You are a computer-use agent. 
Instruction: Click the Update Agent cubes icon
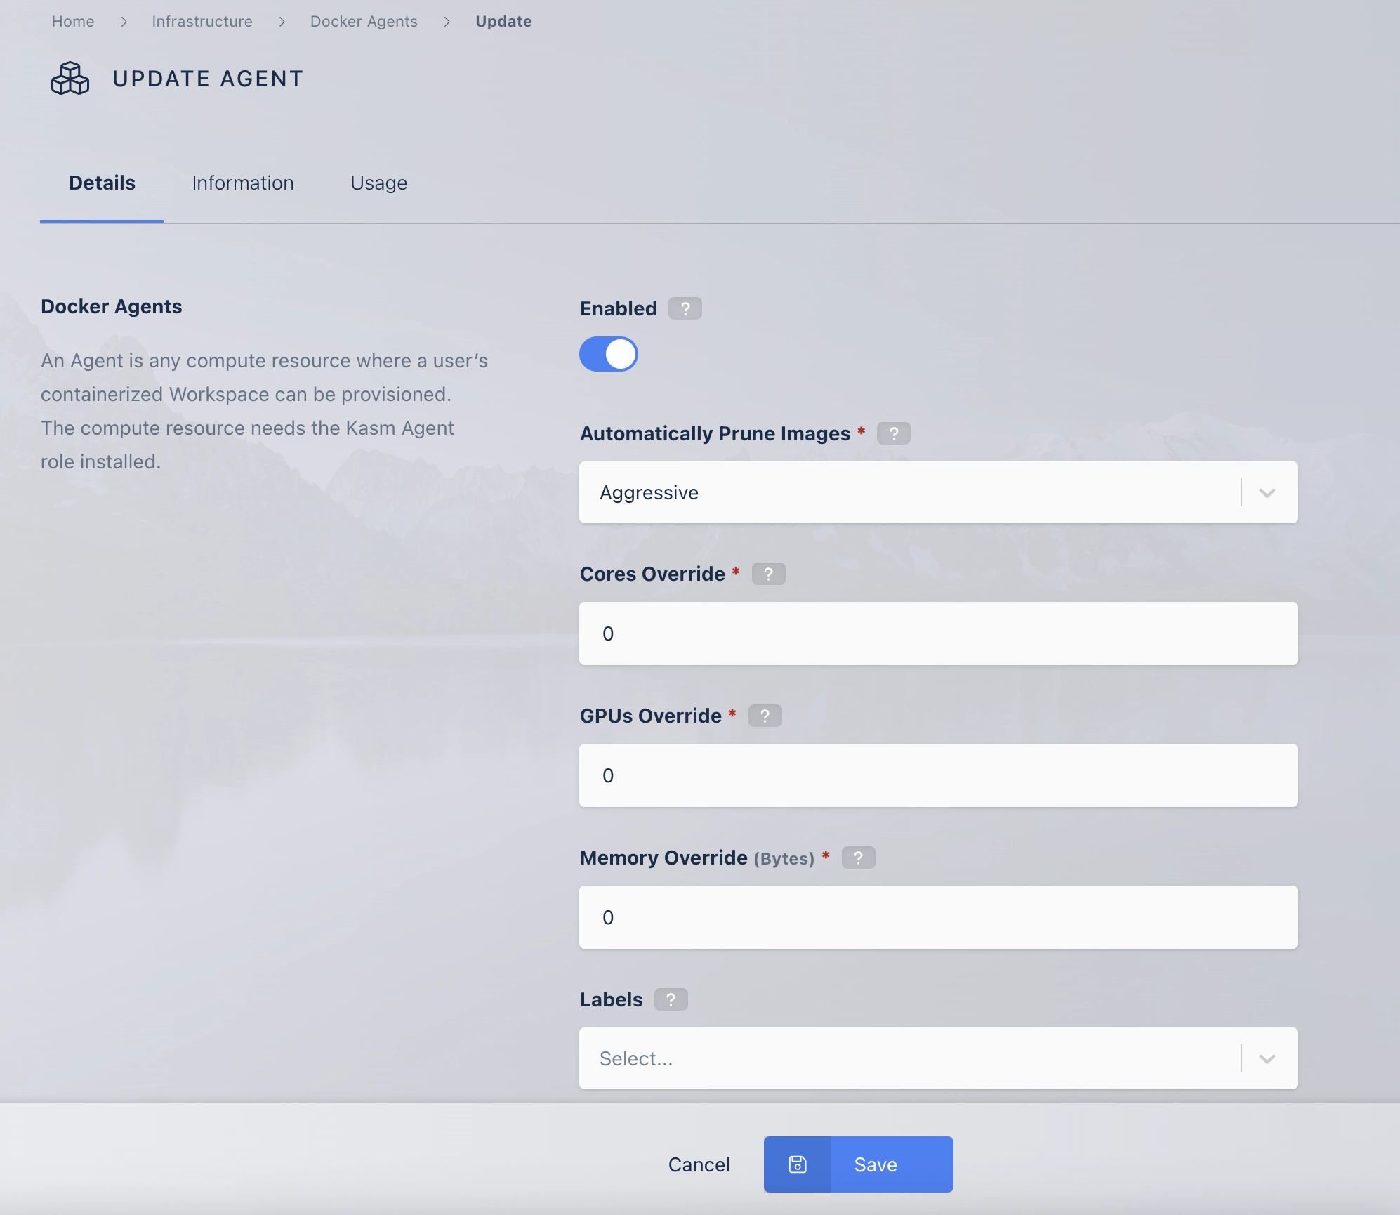[x=70, y=79]
